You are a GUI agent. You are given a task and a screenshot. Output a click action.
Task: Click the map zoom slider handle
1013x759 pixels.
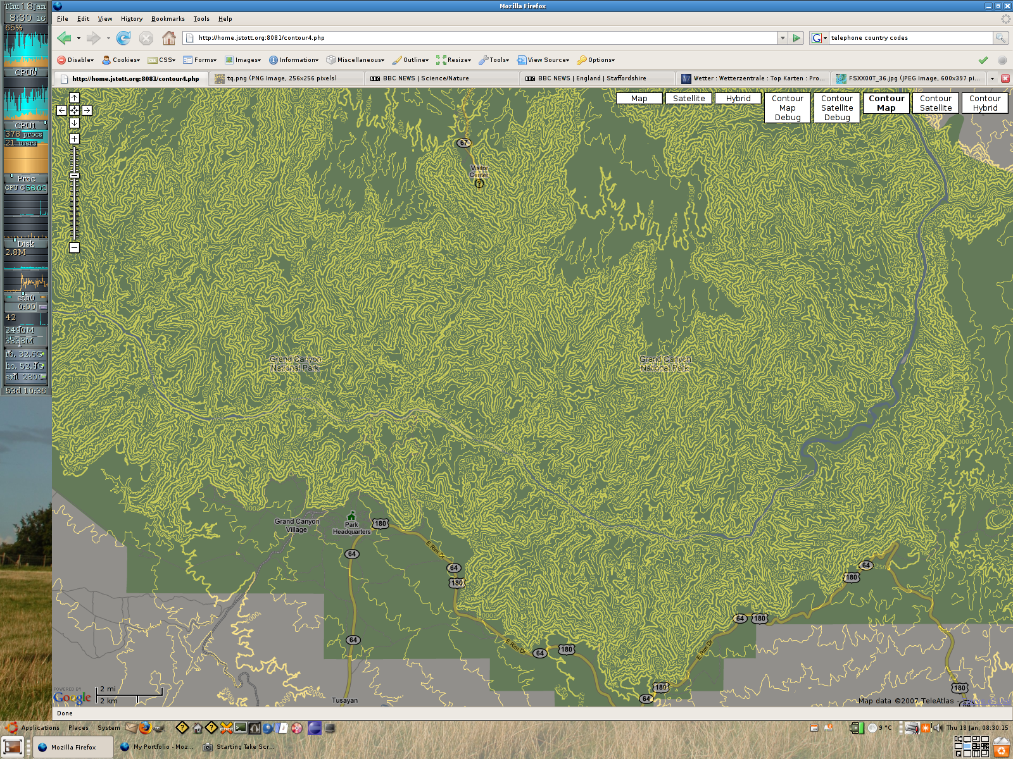pyautogui.click(x=74, y=176)
